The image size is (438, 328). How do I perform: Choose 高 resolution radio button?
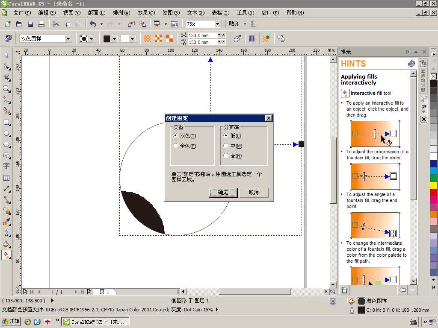[226, 156]
